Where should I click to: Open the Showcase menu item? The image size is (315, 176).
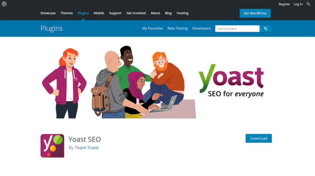pos(48,13)
